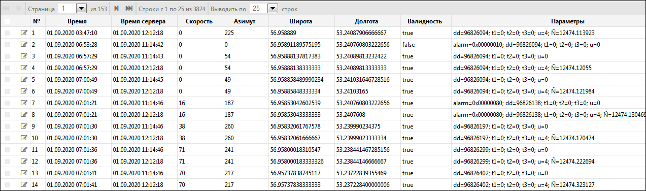Open the page number dropdown
This screenshot has height=191, width=646.
81,9
